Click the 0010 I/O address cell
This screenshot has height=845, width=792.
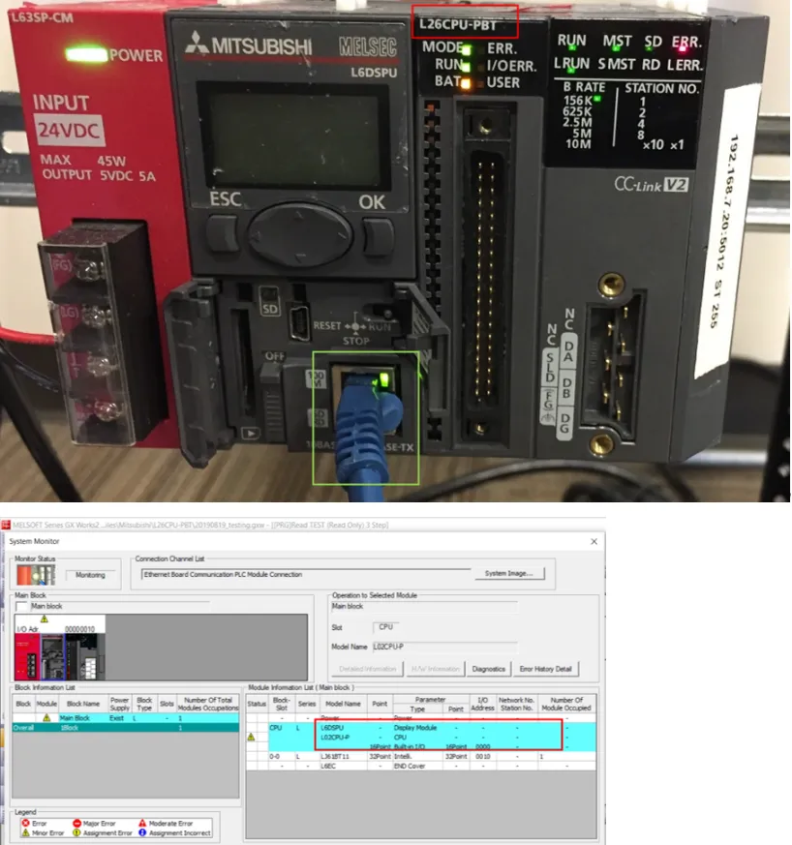(482, 757)
